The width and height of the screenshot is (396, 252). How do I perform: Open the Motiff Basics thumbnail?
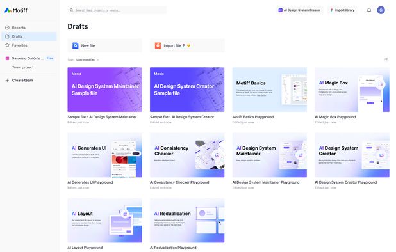point(270,90)
